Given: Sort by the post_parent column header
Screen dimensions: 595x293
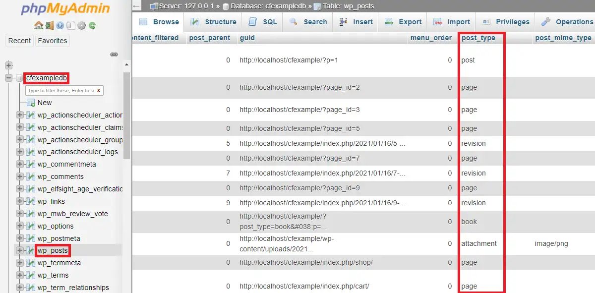Looking at the screenshot, I should [210, 38].
